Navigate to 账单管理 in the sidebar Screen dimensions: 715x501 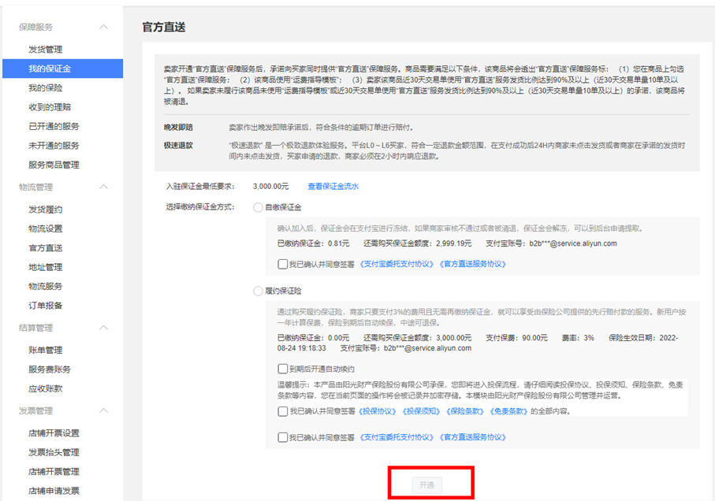click(x=45, y=350)
